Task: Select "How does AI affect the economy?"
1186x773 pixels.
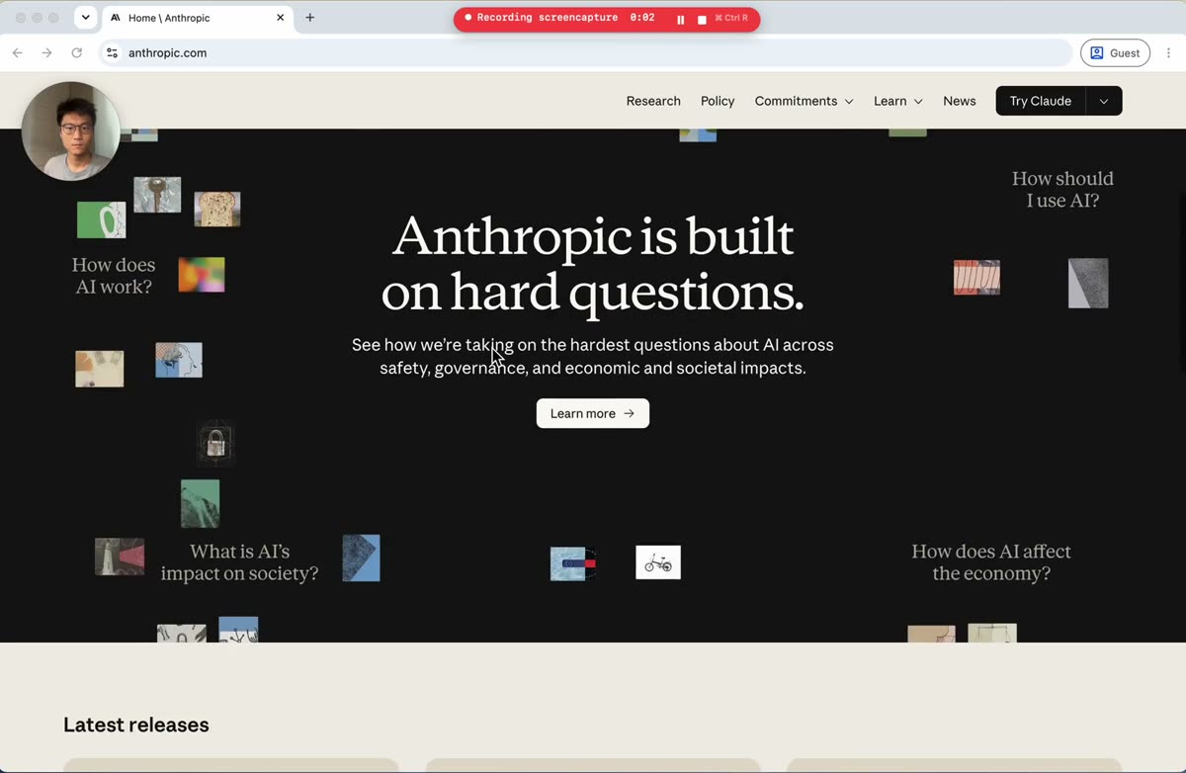Action: 991,562
